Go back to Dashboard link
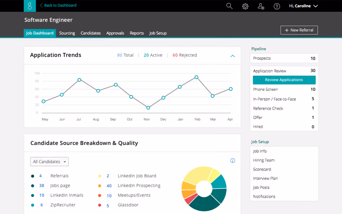The image size is (342, 214). point(58,6)
